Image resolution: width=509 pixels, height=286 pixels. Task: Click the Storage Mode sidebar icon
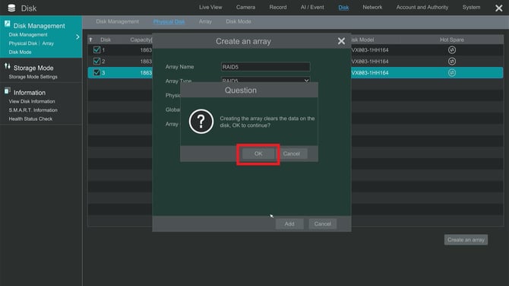tap(7, 66)
